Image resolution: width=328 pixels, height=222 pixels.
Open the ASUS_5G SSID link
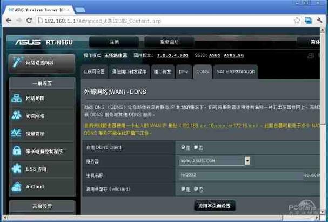[x=233, y=55]
